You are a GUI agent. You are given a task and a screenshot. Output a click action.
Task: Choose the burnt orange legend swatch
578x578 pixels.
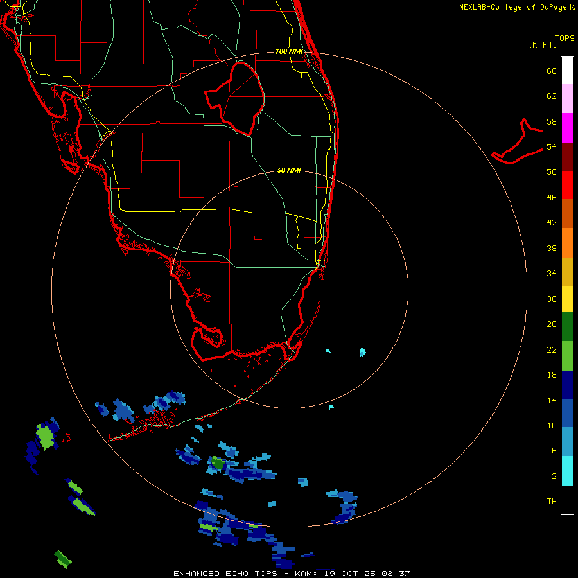[567, 213]
